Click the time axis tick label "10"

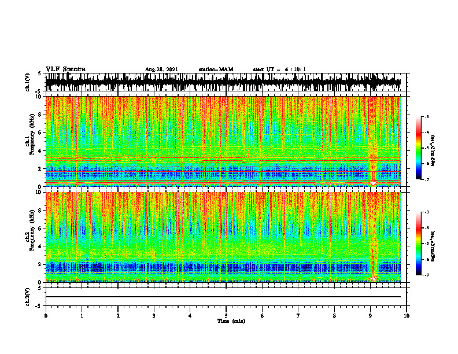pyautogui.click(x=407, y=315)
